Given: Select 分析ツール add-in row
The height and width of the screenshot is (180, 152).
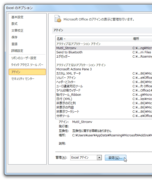Looking at the screenshot, I should point(104,116).
